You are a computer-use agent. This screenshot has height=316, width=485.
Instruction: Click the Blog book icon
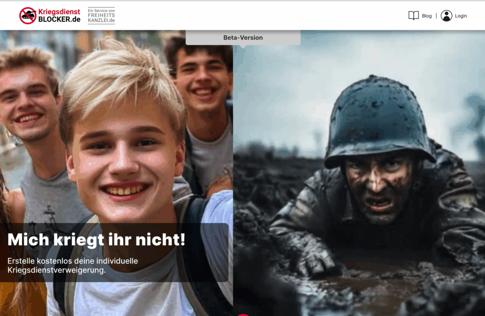413,16
